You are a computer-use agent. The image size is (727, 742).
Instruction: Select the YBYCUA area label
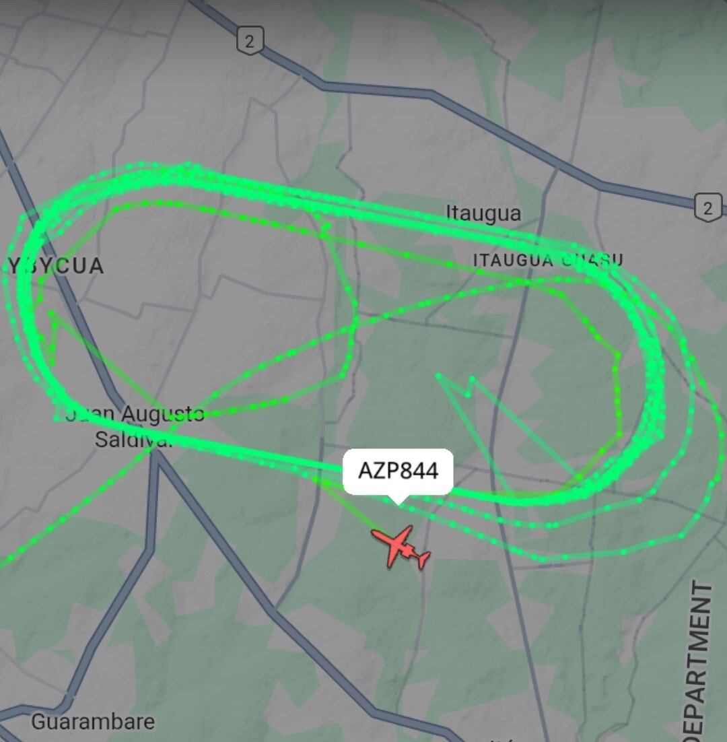coord(56,265)
